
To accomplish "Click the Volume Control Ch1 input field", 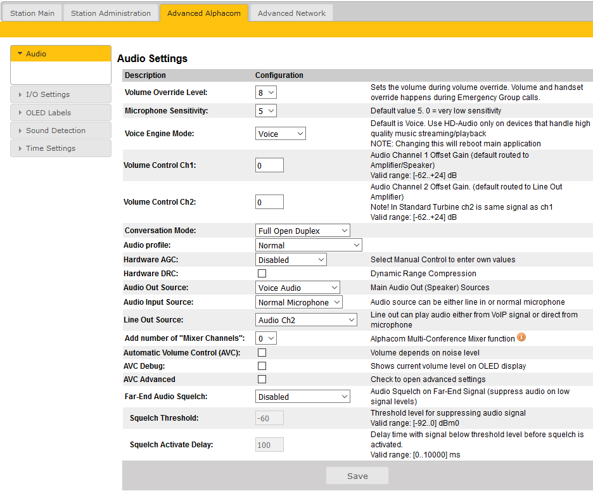I will pos(269,165).
